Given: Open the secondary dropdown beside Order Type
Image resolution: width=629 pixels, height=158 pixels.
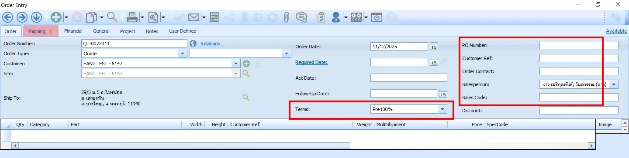Looking at the screenshot, I should pyautogui.click(x=287, y=54).
